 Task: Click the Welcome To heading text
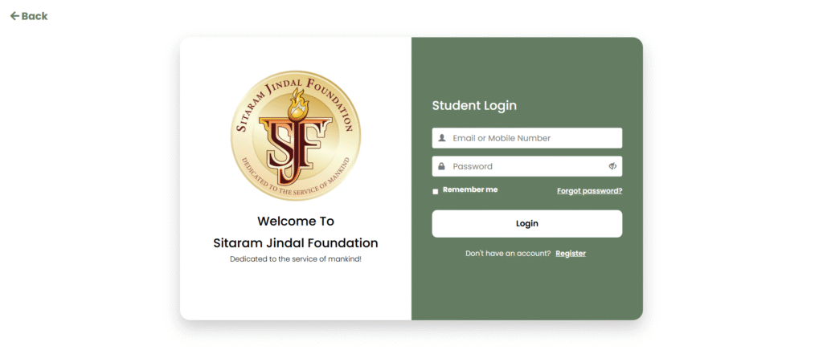point(296,222)
